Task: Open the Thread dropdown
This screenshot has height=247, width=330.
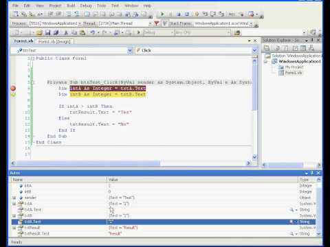Action: click(x=150, y=23)
